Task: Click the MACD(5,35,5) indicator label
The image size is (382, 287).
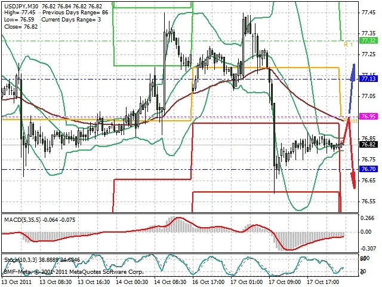Action: point(23,220)
